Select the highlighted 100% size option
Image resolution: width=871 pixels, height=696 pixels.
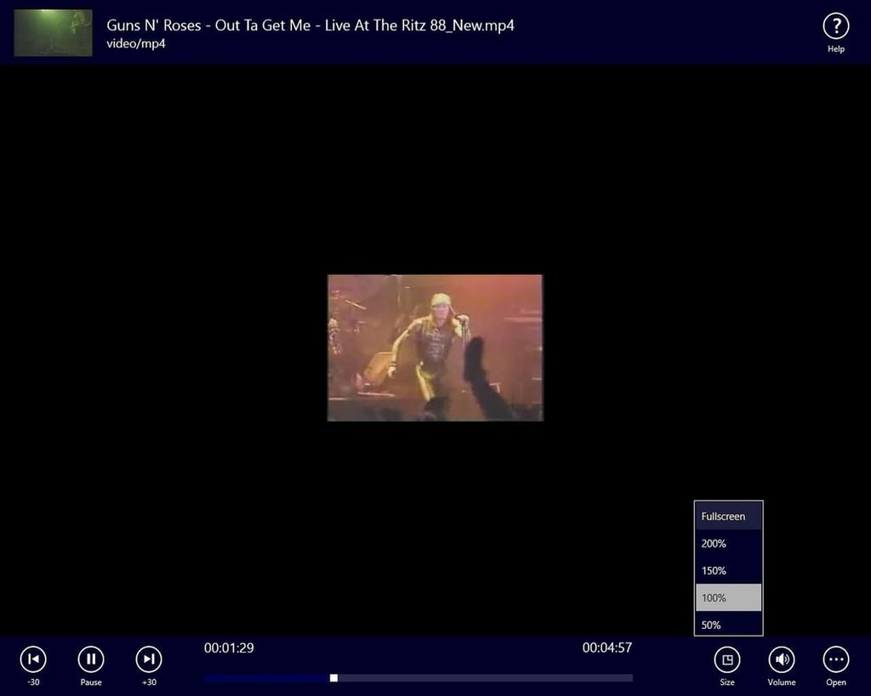[728, 597]
